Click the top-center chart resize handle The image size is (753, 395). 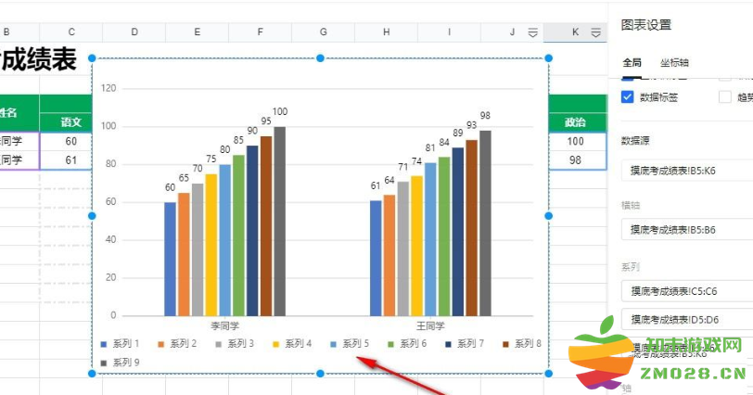321,58
